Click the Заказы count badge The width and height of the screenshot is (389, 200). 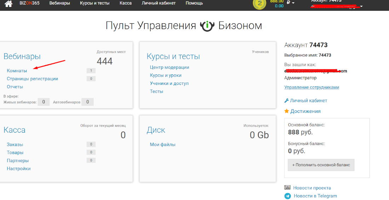(91, 144)
